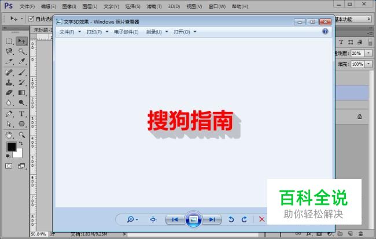Viewport: 376px width, 239px height.
Task: Select the Shape tool
Action: pos(21,124)
